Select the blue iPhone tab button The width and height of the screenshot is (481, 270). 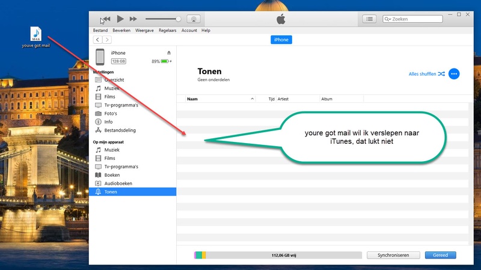click(x=281, y=40)
